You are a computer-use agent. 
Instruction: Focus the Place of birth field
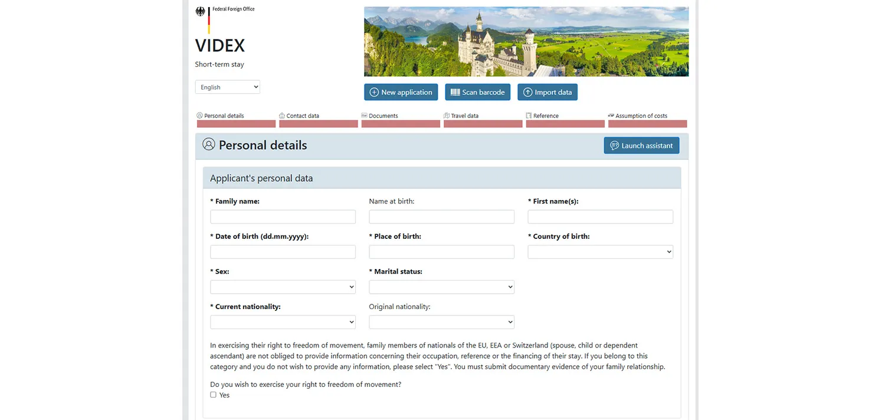tap(442, 252)
